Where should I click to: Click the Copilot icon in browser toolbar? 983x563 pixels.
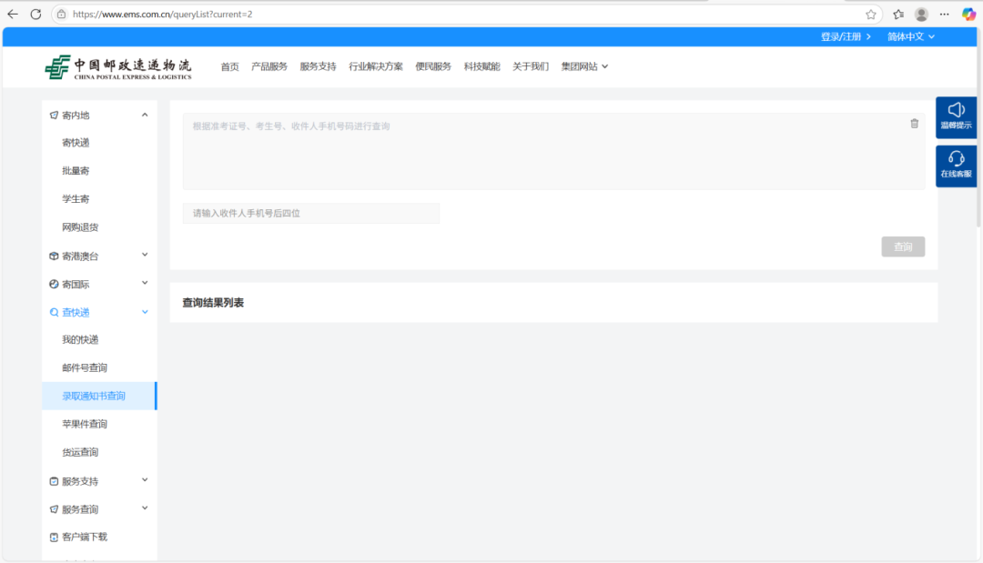coord(968,15)
